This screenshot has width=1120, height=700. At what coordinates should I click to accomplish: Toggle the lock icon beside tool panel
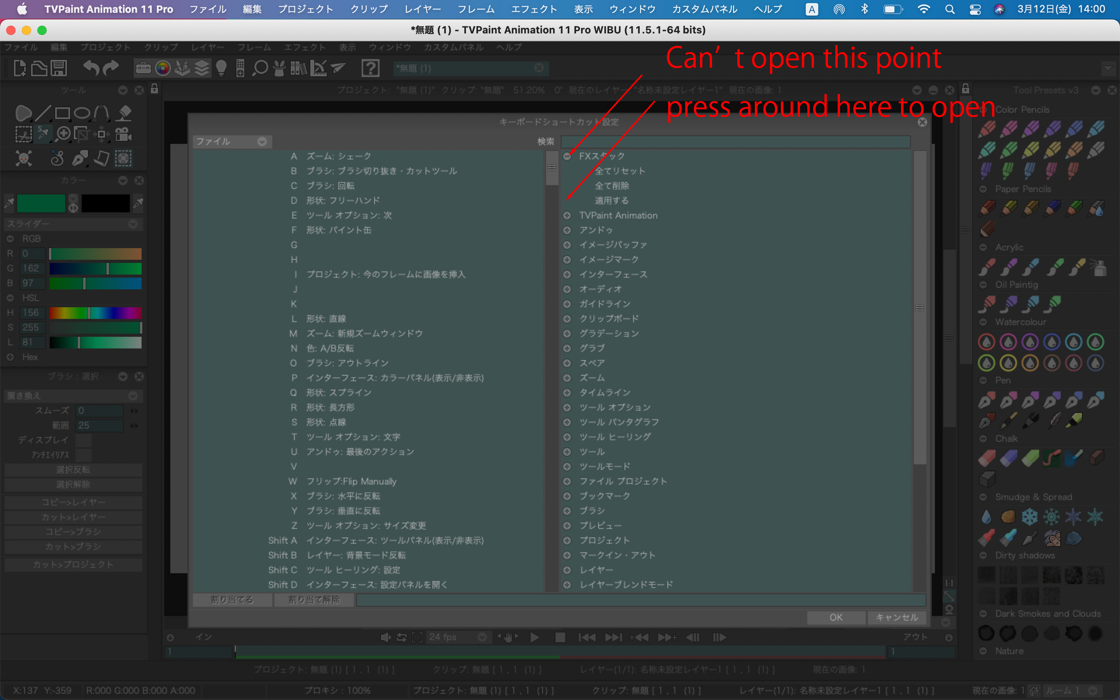[x=154, y=89]
